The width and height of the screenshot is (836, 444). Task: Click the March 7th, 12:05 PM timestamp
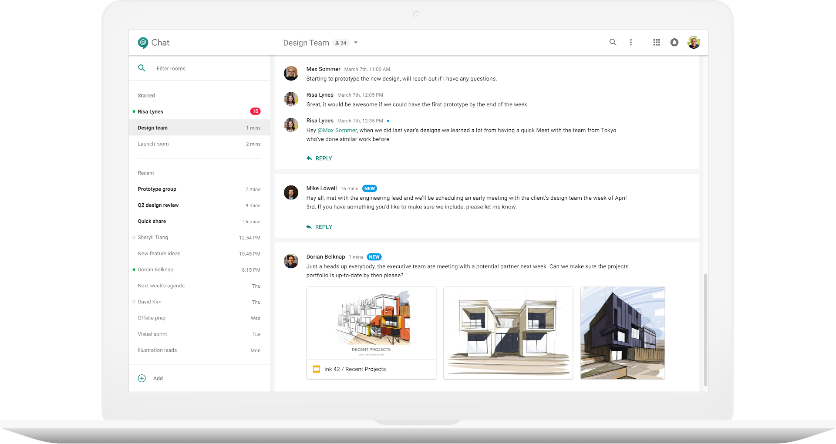pos(360,95)
